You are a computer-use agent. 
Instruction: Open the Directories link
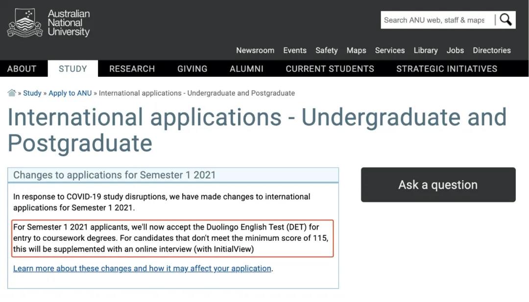click(x=492, y=50)
